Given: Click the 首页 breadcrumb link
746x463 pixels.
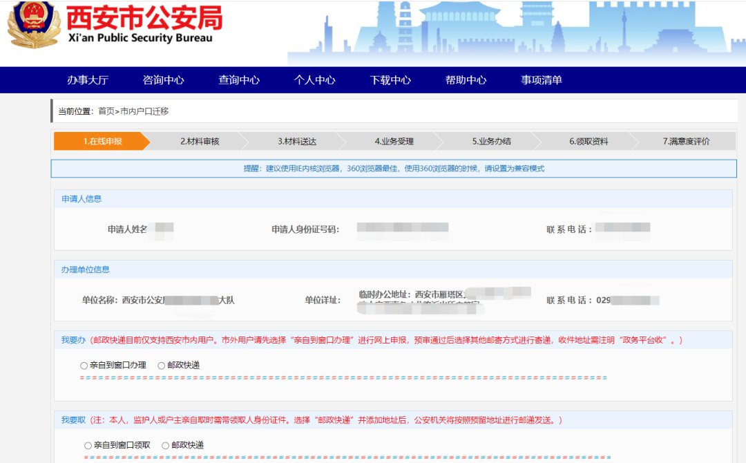Looking at the screenshot, I should pyautogui.click(x=106, y=111).
